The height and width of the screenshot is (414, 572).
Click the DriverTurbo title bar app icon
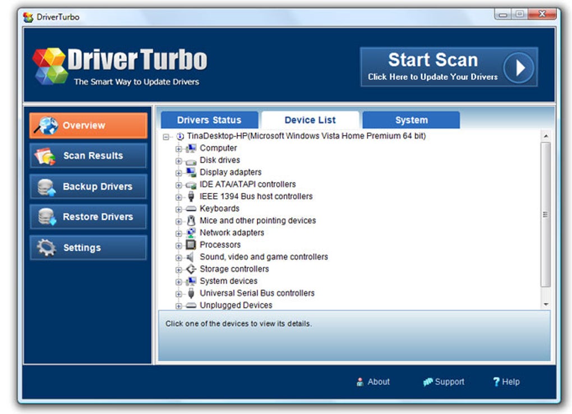point(28,17)
